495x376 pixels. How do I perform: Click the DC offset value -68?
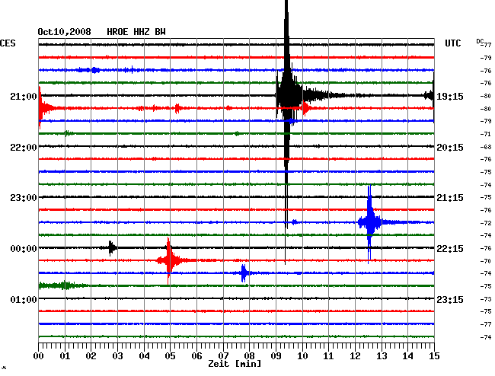coord(486,147)
